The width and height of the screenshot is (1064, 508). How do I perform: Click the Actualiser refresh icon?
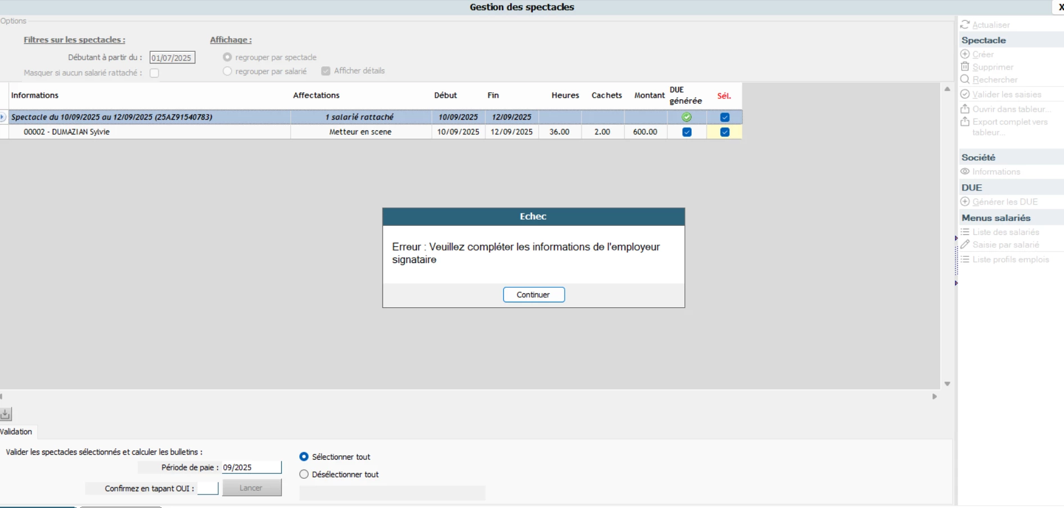965,25
